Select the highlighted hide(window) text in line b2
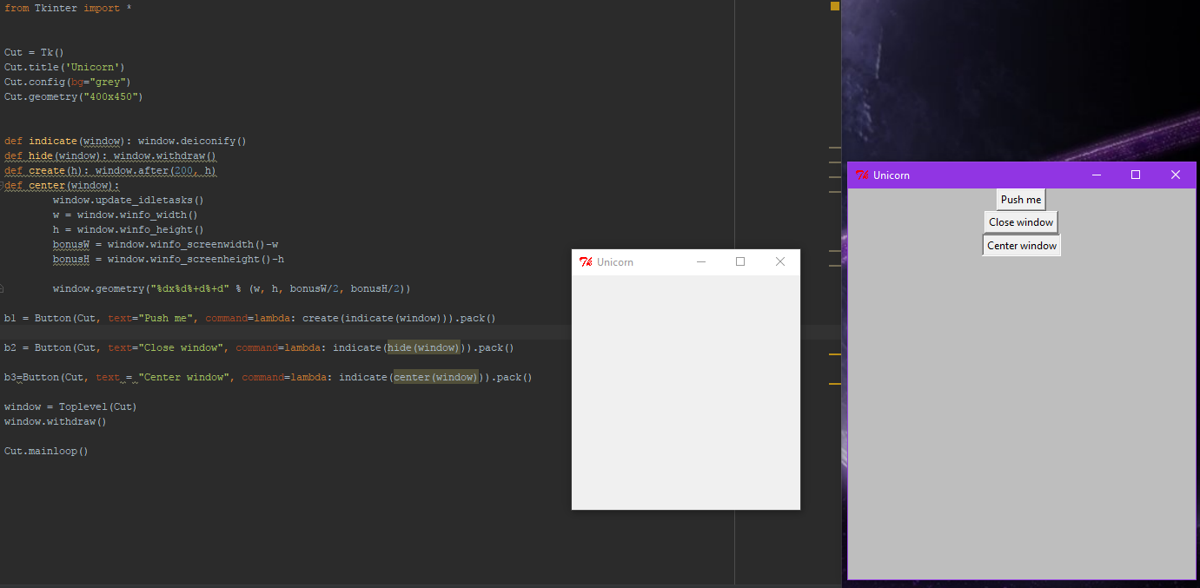Screen dimensions: 1200x588 423,347
